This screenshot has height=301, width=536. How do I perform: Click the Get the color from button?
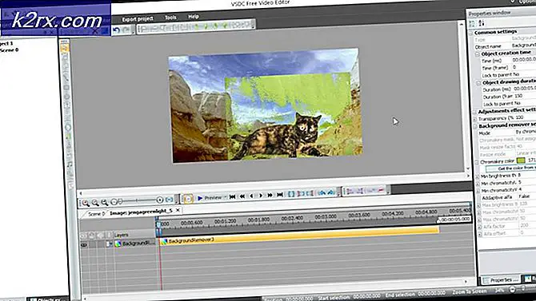tap(510, 168)
